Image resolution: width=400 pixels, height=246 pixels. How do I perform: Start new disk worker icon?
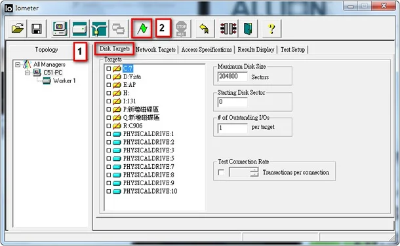pyautogui.click(x=79, y=29)
